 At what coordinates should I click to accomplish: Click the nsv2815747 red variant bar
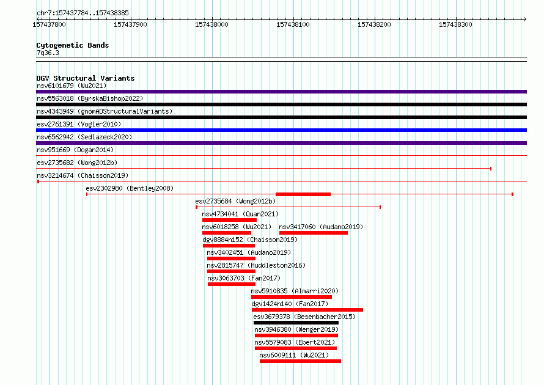pyautogui.click(x=232, y=271)
